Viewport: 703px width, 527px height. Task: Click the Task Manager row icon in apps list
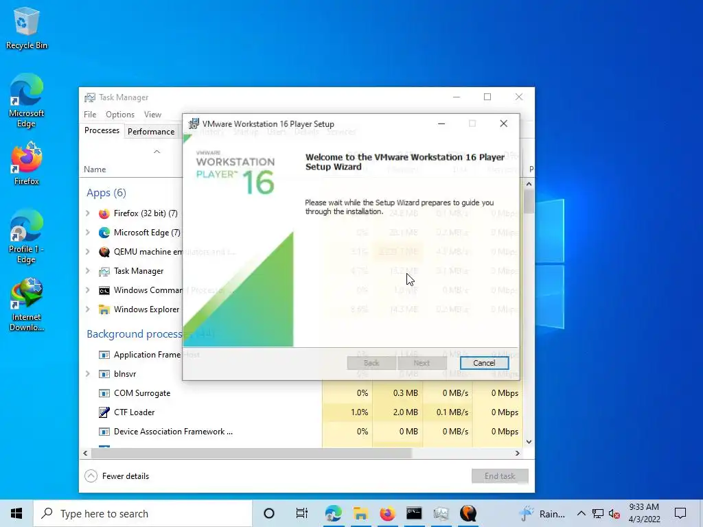104,271
